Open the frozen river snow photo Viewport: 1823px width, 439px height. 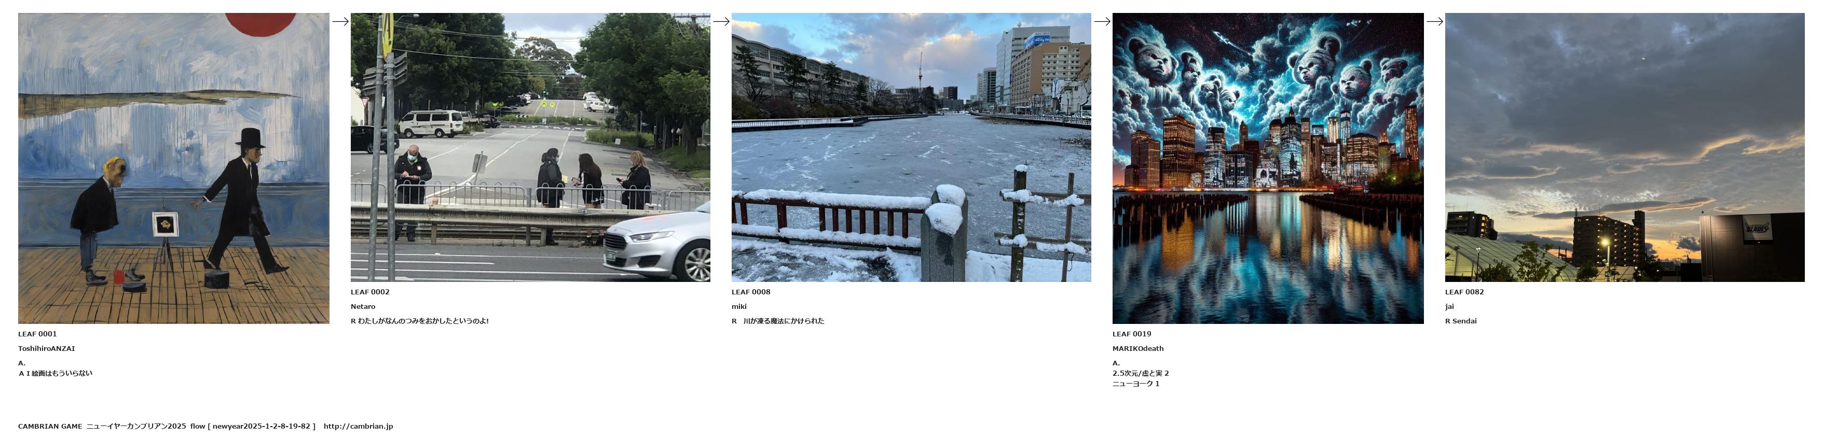tap(911, 147)
